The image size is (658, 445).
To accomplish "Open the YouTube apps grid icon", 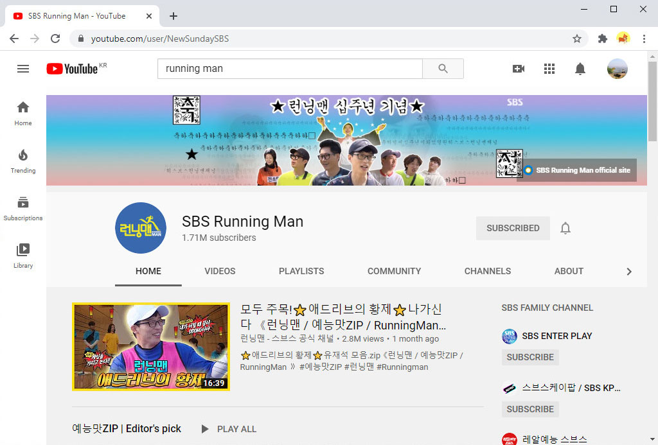I will 549,69.
